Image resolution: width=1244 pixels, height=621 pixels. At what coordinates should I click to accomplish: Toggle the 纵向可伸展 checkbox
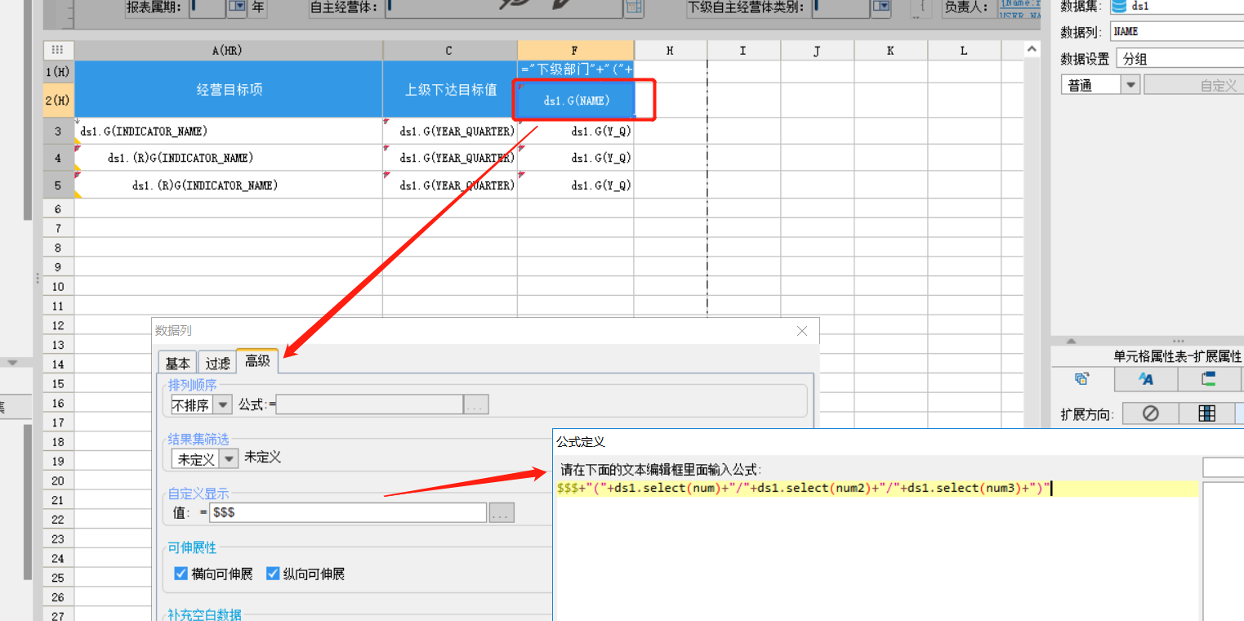(x=273, y=574)
